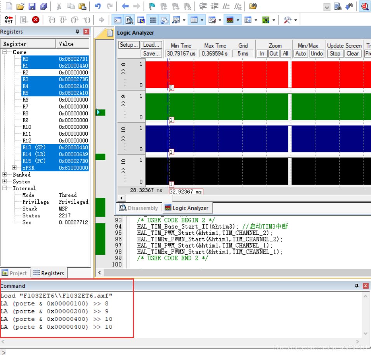The image size is (371, 355).
Task: Open a file with the folder icon
Action: pos(20,6)
